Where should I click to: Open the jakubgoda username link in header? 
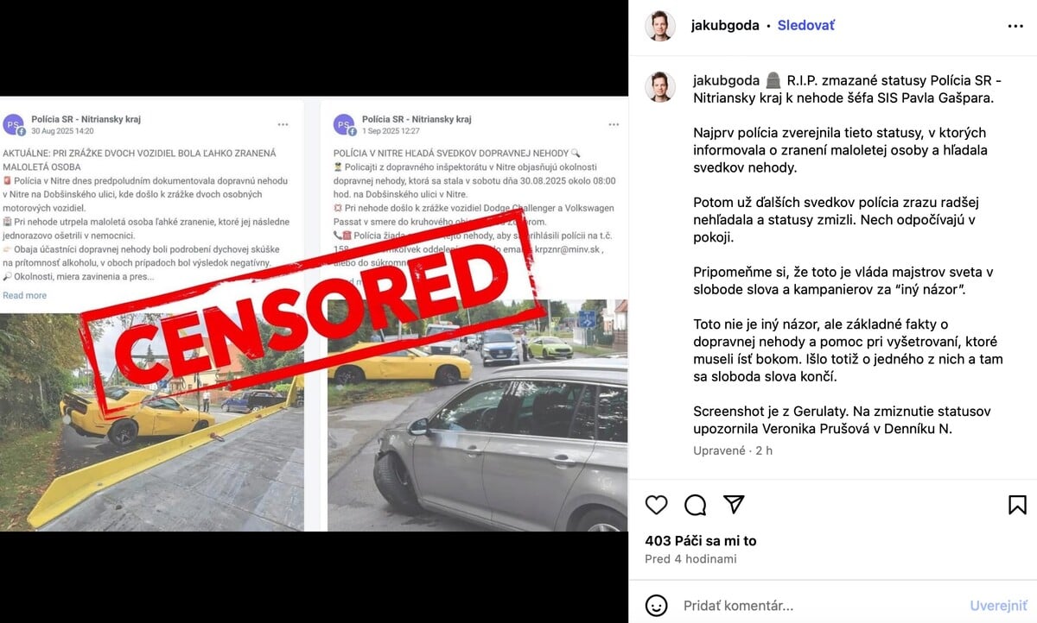(x=724, y=26)
